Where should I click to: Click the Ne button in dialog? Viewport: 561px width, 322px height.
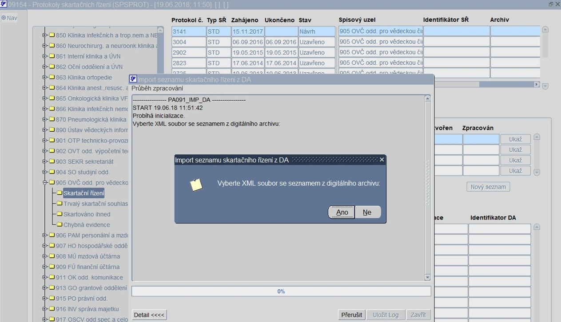367,212
